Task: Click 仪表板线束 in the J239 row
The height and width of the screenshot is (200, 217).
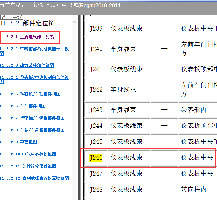Action: click(127, 29)
